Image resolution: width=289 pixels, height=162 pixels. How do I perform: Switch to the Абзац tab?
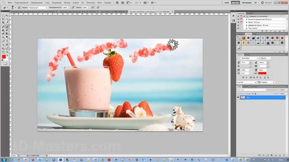coord(247,54)
